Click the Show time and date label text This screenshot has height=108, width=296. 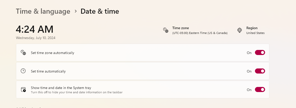tap(61, 88)
